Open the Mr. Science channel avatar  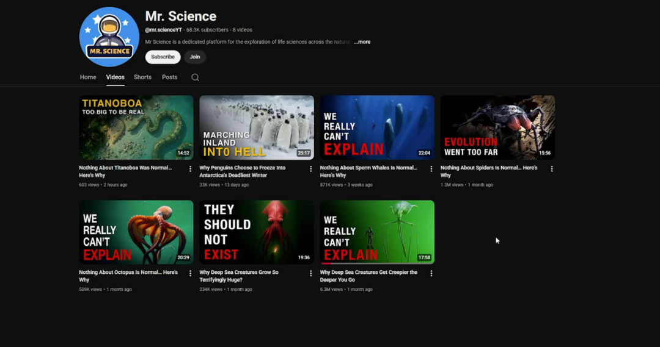click(109, 37)
